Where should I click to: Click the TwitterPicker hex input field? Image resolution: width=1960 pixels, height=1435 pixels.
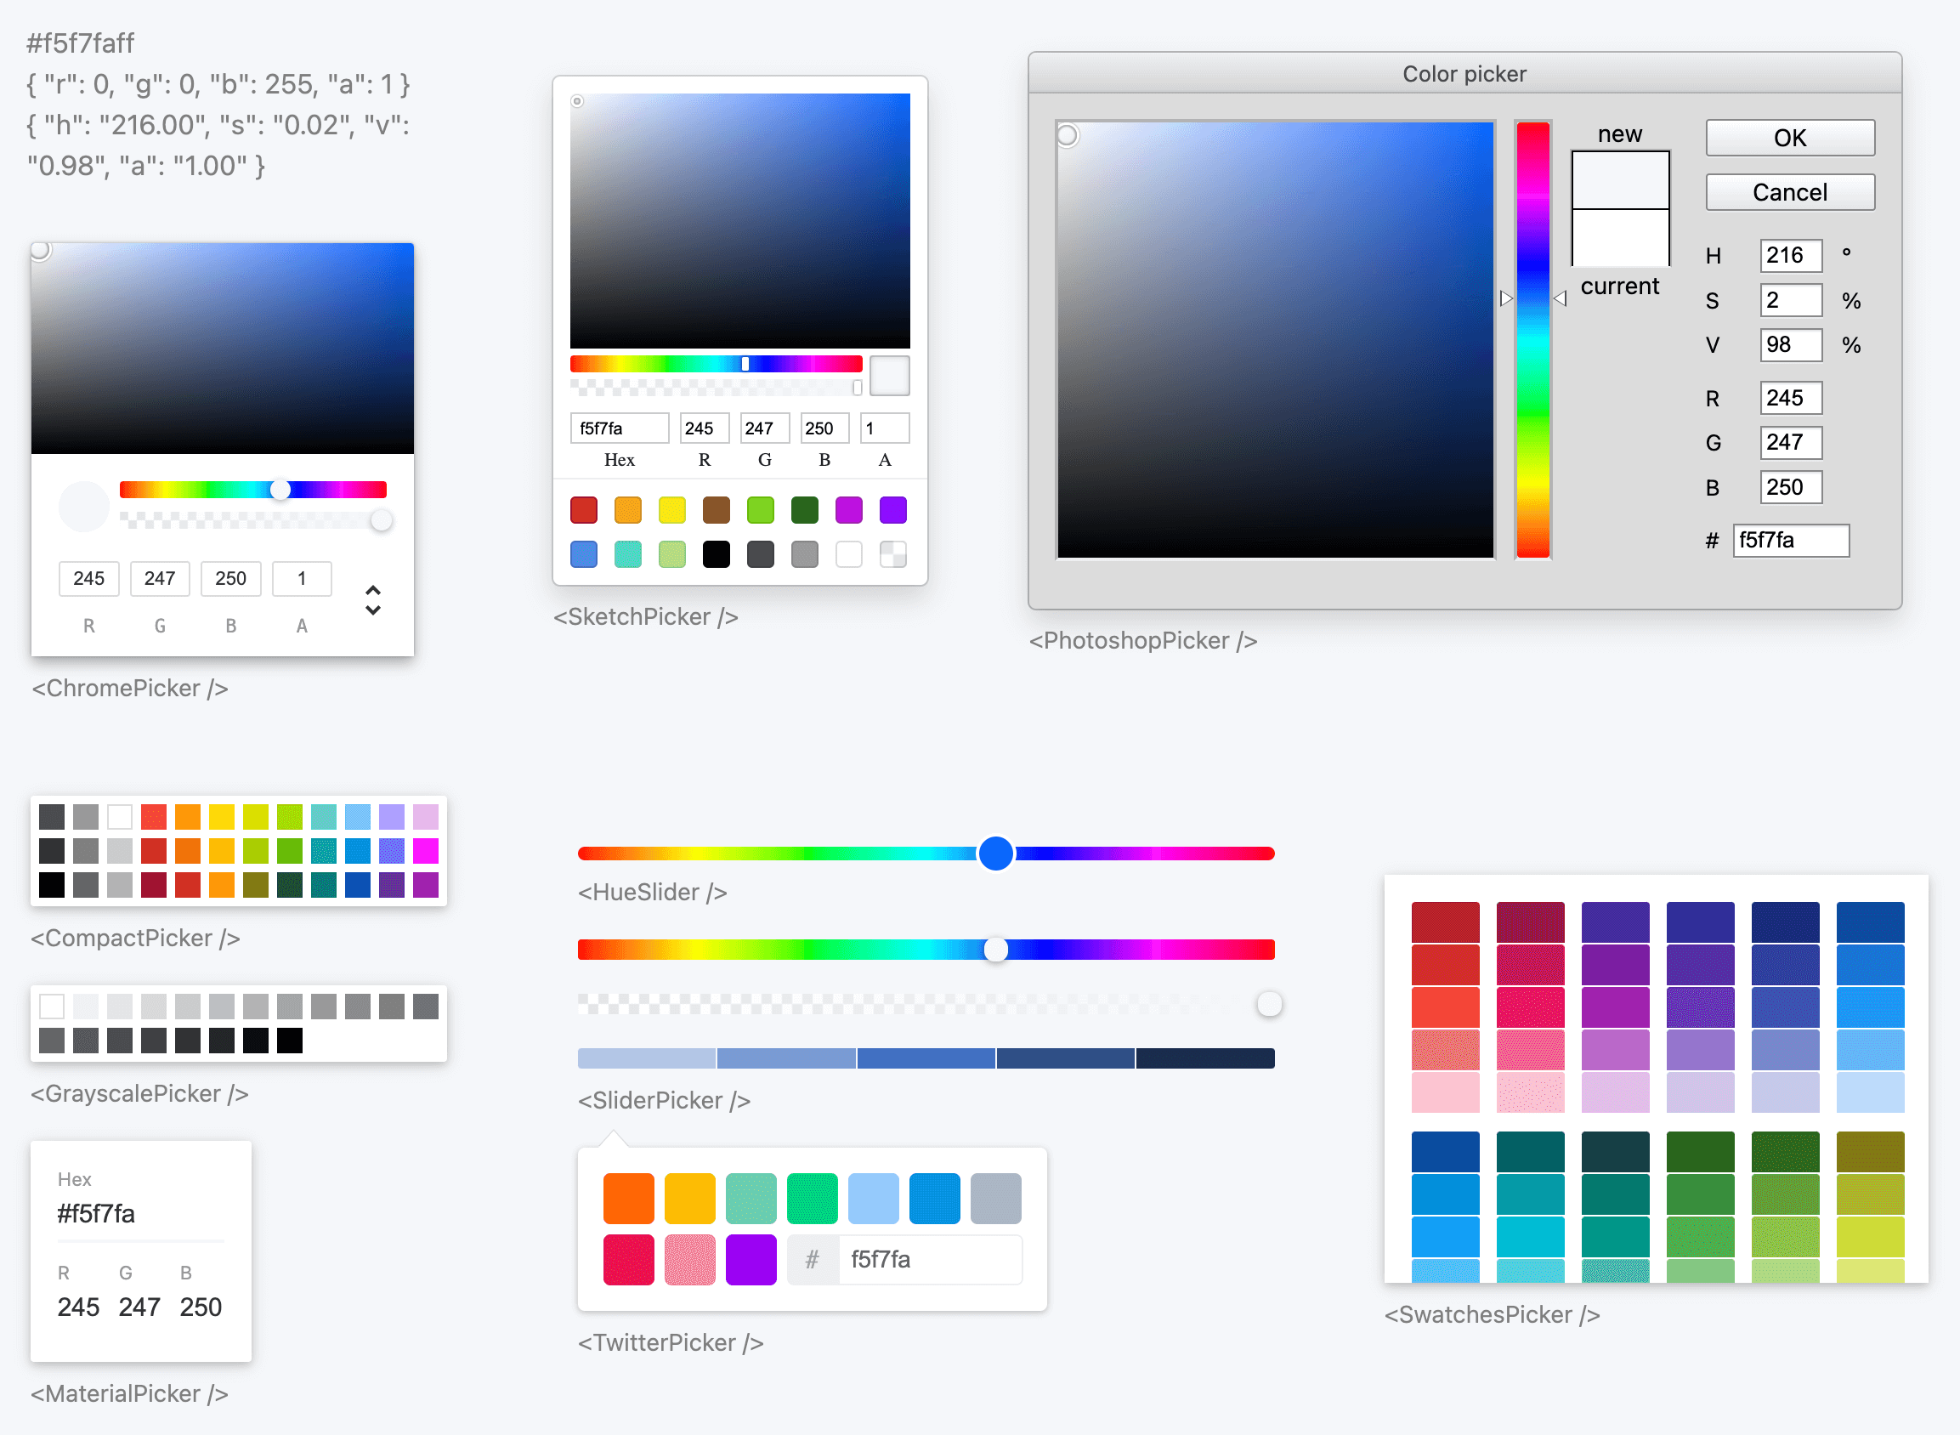[x=927, y=1260]
